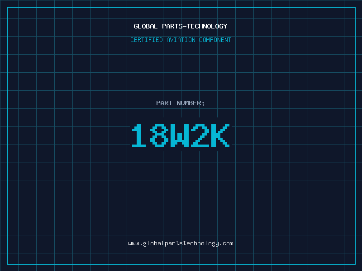Click the part number 18W2K
362x271 pixels.
(x=181, y=135)
